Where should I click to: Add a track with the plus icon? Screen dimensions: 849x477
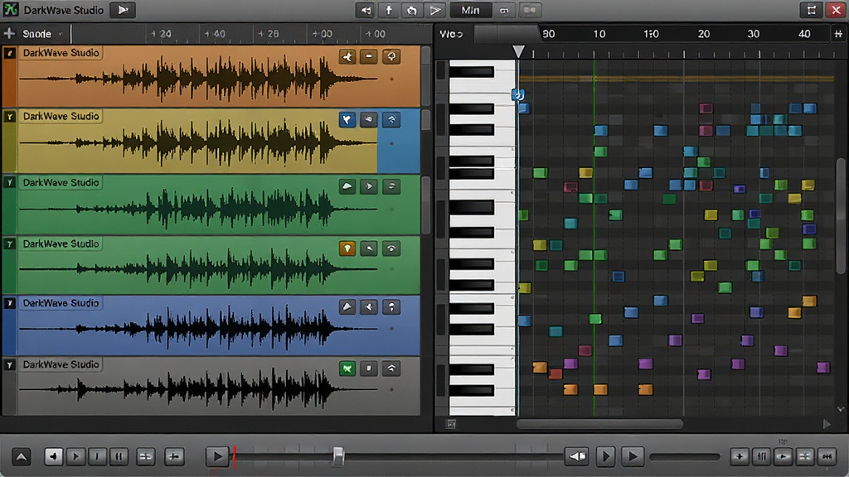9,33
